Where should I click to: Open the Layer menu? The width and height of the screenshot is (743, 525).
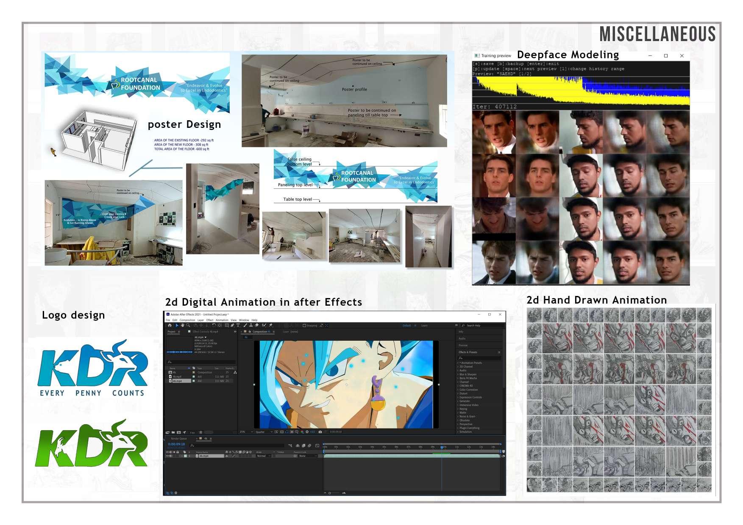pos(201,320)
